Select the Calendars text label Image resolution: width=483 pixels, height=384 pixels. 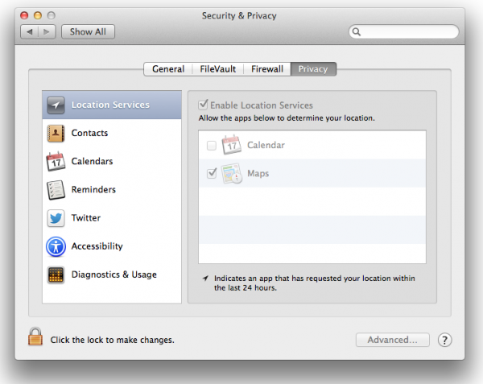coord(92,161)
